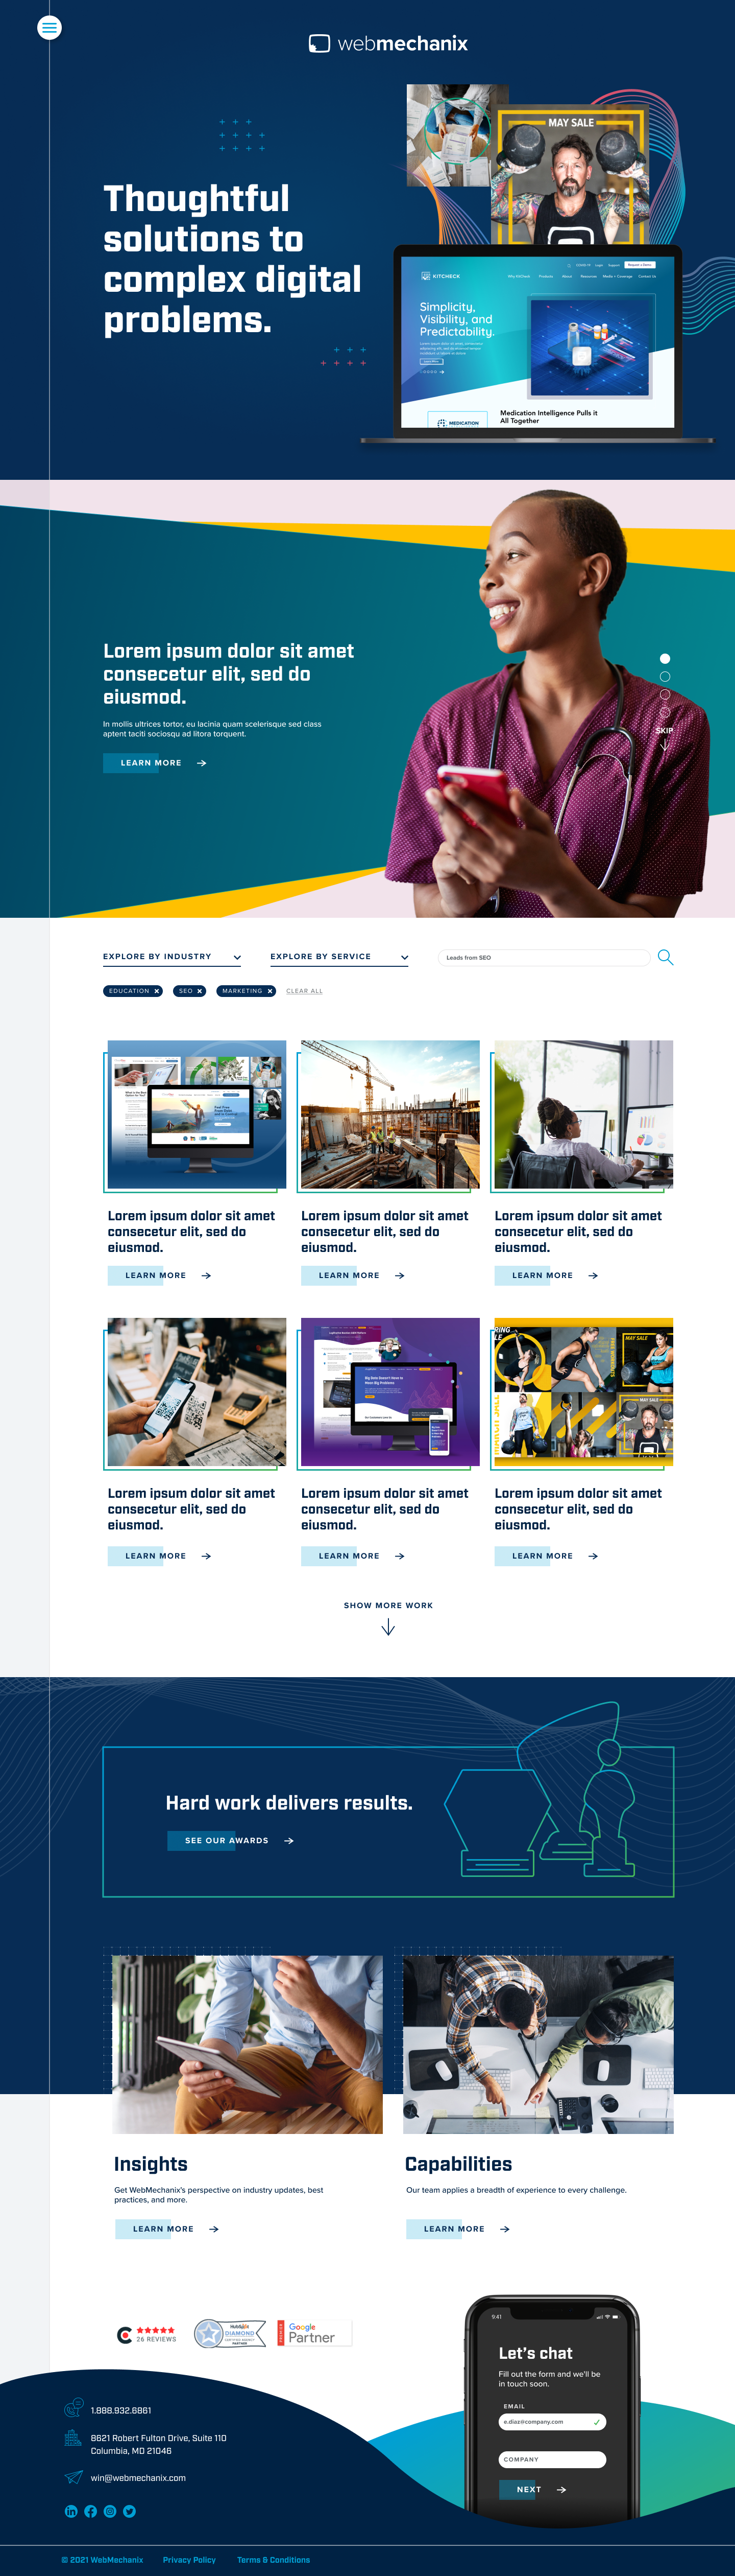Click the Email field in Let's chat form

click(x=552, y=2421)
